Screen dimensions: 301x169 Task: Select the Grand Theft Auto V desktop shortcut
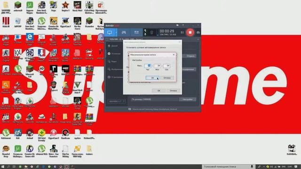point(77,87)
